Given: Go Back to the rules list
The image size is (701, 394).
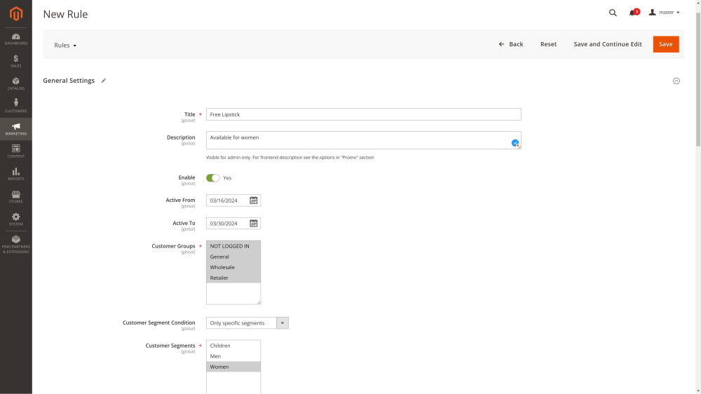Looking at the screenshot, I should (511, 44).
